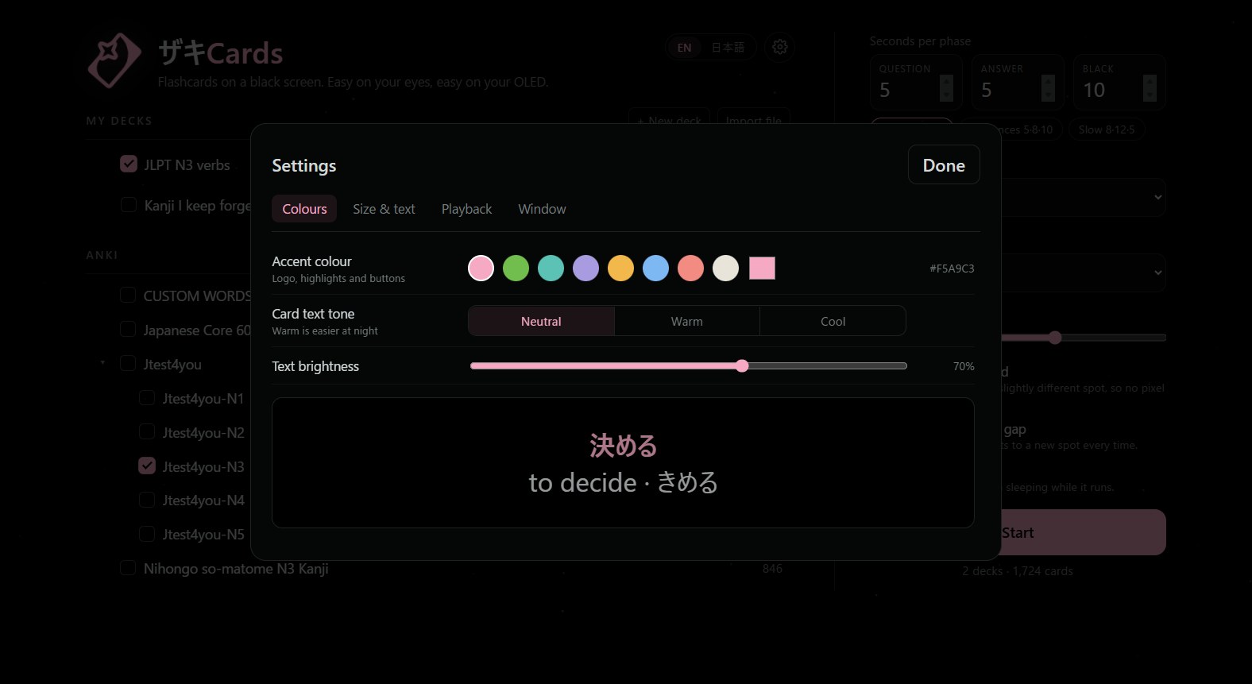Switch language to EN
Image resolution: width=1252 pixels, height=684 pixels.
tap(684, 48)
